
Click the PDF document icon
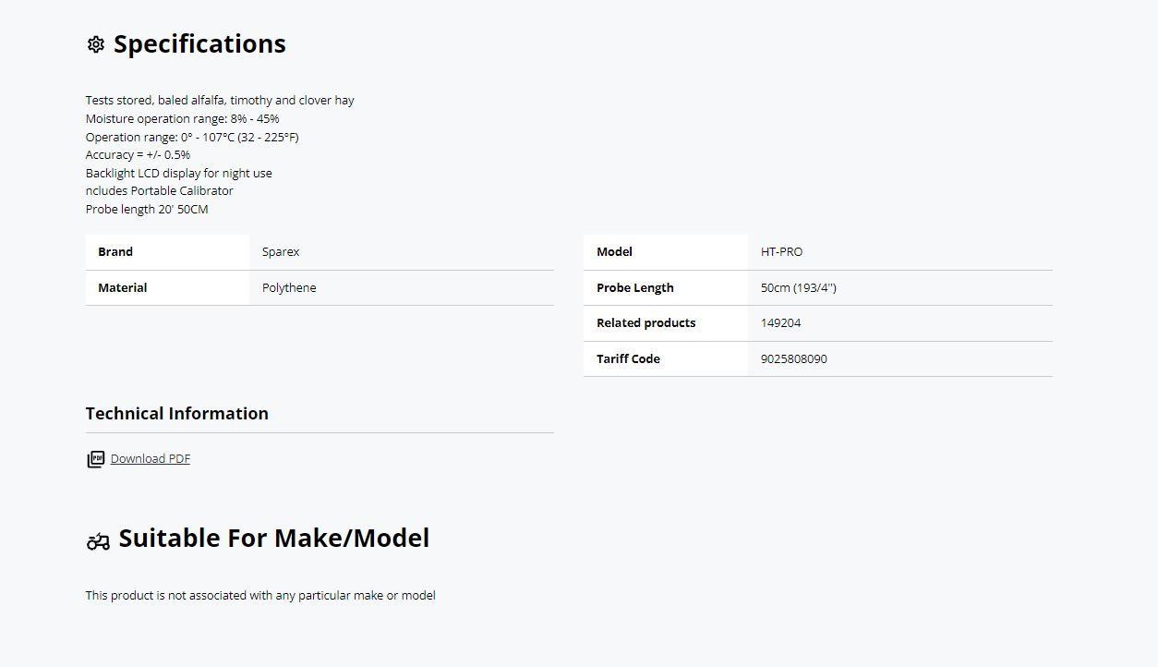[95, 459]
